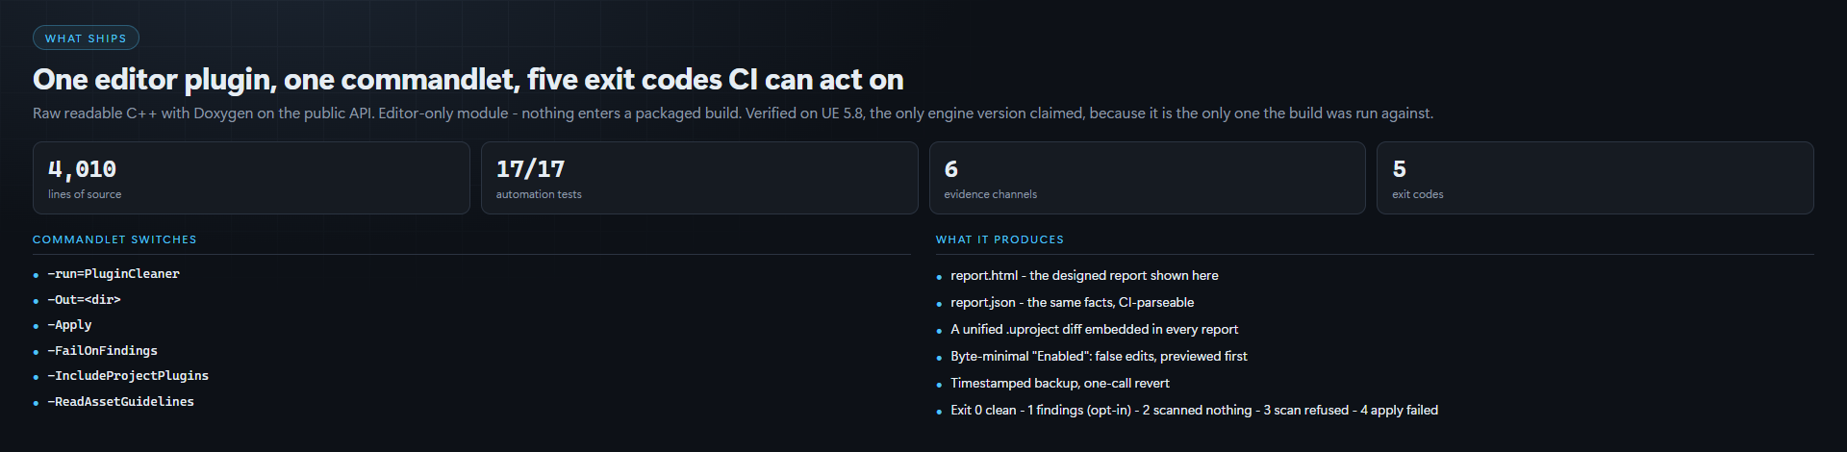
Task: Select the 4,010 lines of source card
Action: click(x=251, y=178)
